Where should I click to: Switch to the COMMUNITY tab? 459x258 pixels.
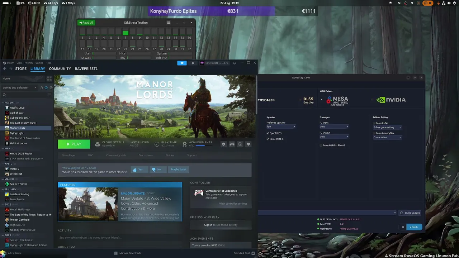60,69
